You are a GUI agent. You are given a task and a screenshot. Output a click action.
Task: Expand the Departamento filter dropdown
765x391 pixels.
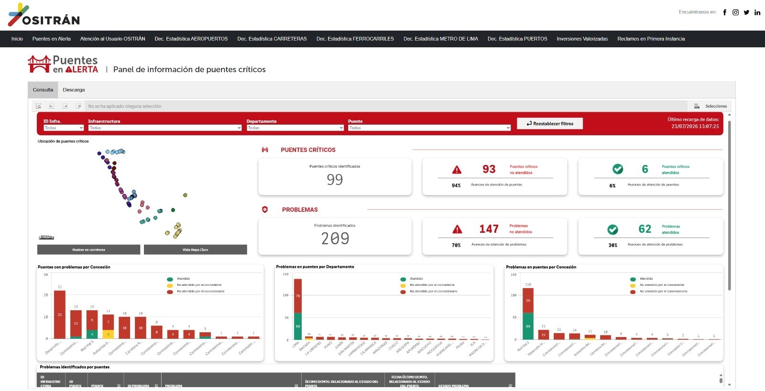pyautogui.click(x=295, y=128)
